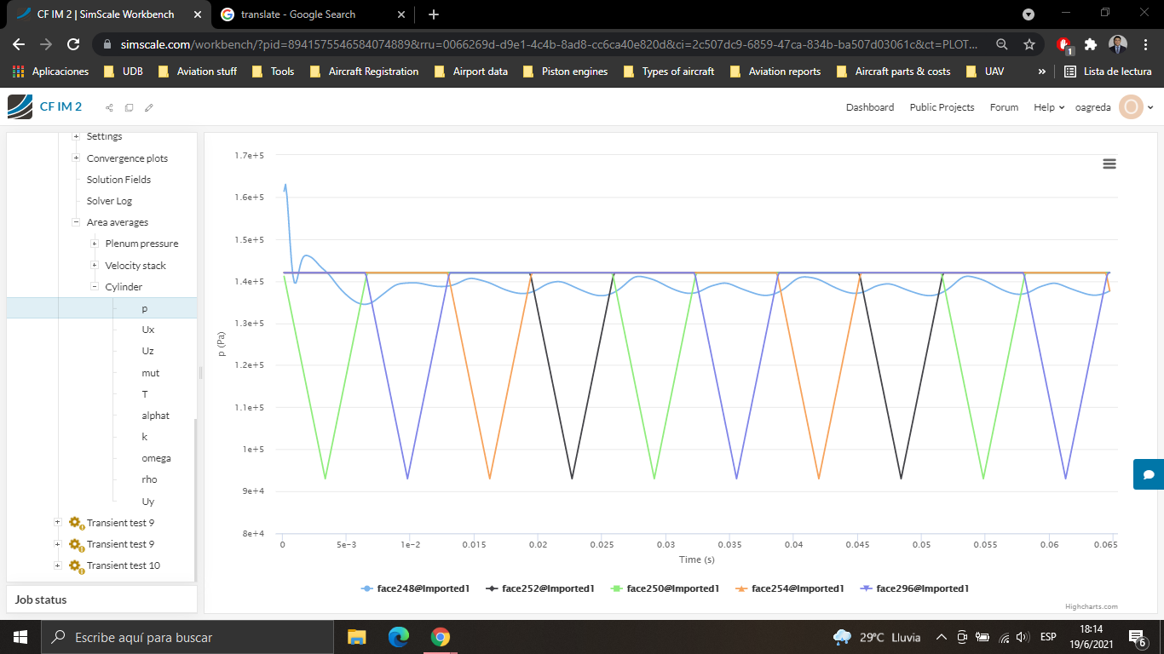The image size is (1164, 654).
Task: Reload the page
Action: coord(73,44)
